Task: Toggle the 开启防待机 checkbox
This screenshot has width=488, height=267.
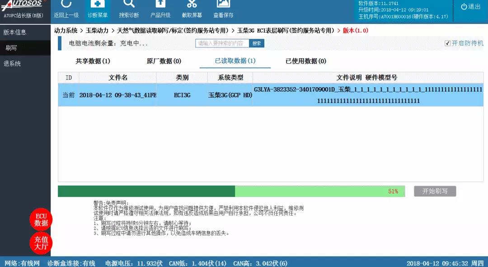Action: pyautogui.click(x=447, y=43)
